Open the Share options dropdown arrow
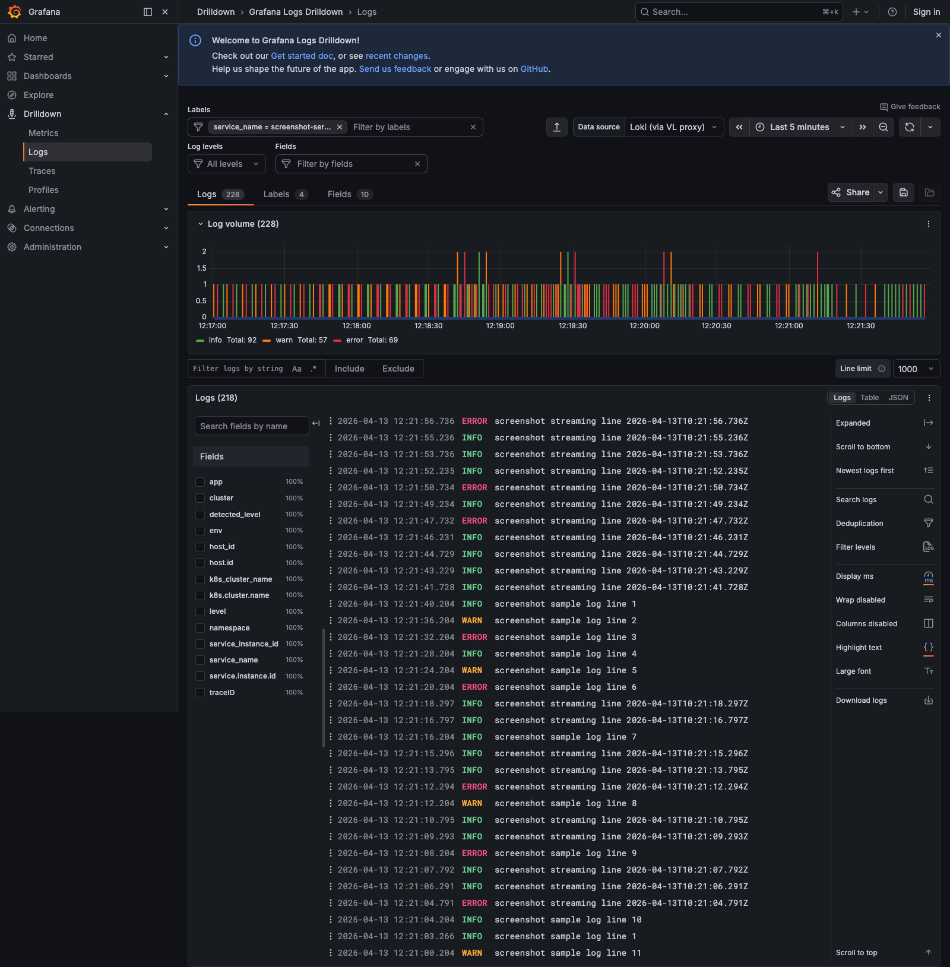The height and width of the screenshot is (967, 950). 881,192
